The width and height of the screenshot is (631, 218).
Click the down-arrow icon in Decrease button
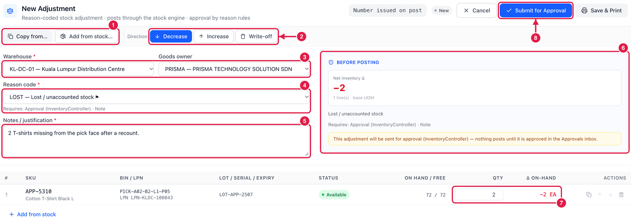point(157,36)
